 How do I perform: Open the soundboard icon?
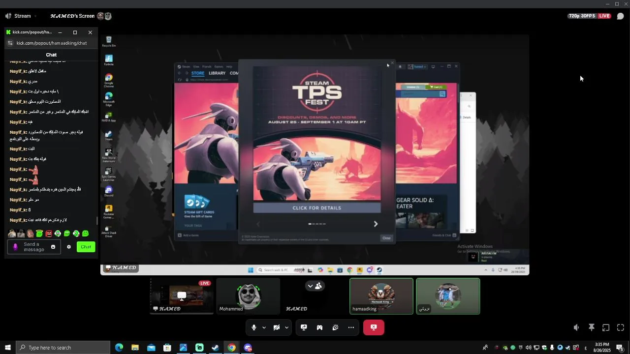coord(335,327)
